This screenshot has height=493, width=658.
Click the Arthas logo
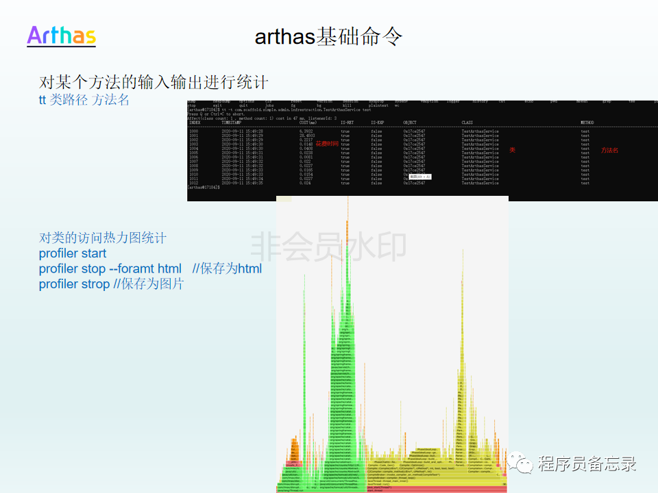(x=61, y=36)
